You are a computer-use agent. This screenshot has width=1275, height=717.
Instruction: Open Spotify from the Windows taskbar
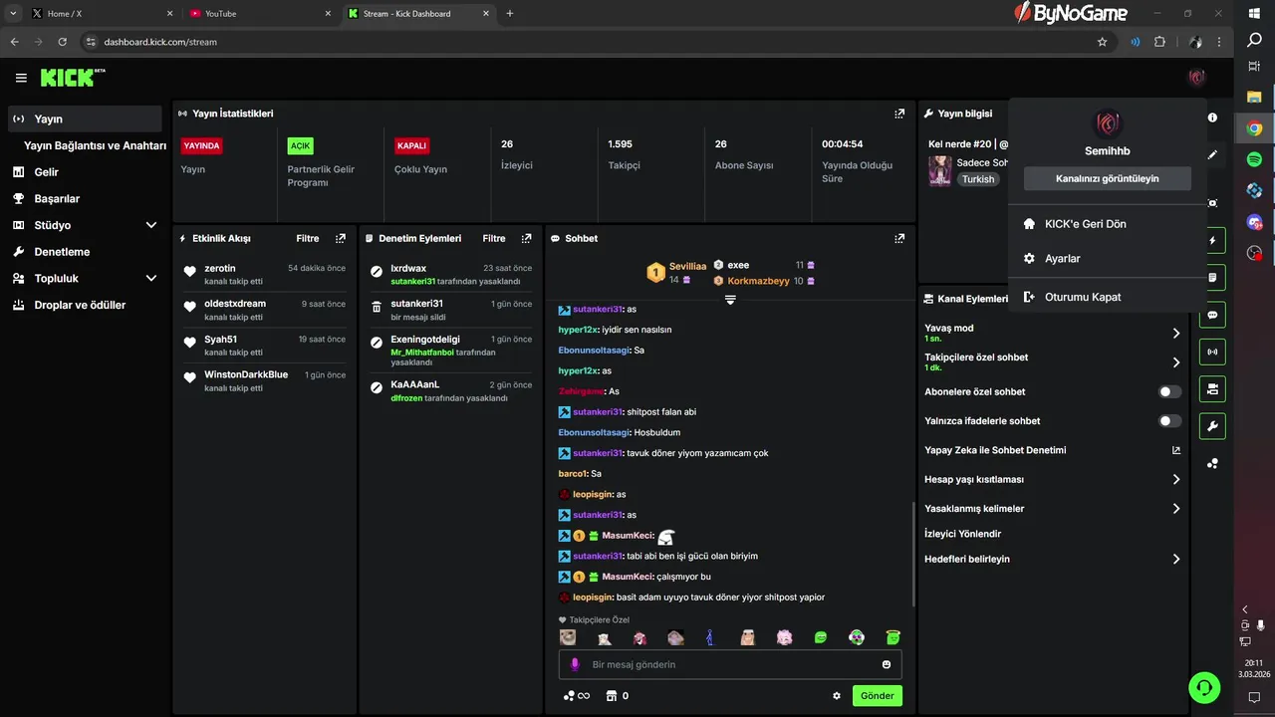coord(1255,159)
